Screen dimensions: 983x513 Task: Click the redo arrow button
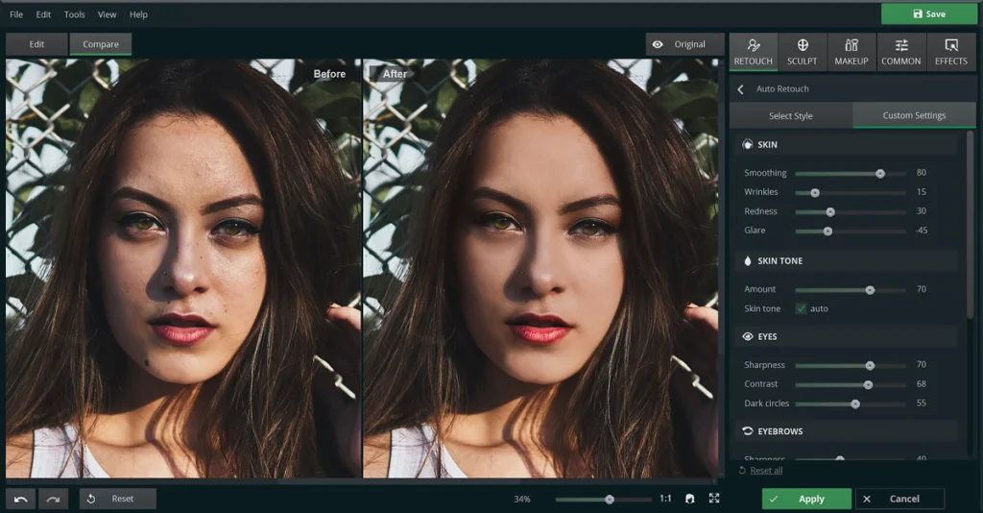click(x=54, y=499)
